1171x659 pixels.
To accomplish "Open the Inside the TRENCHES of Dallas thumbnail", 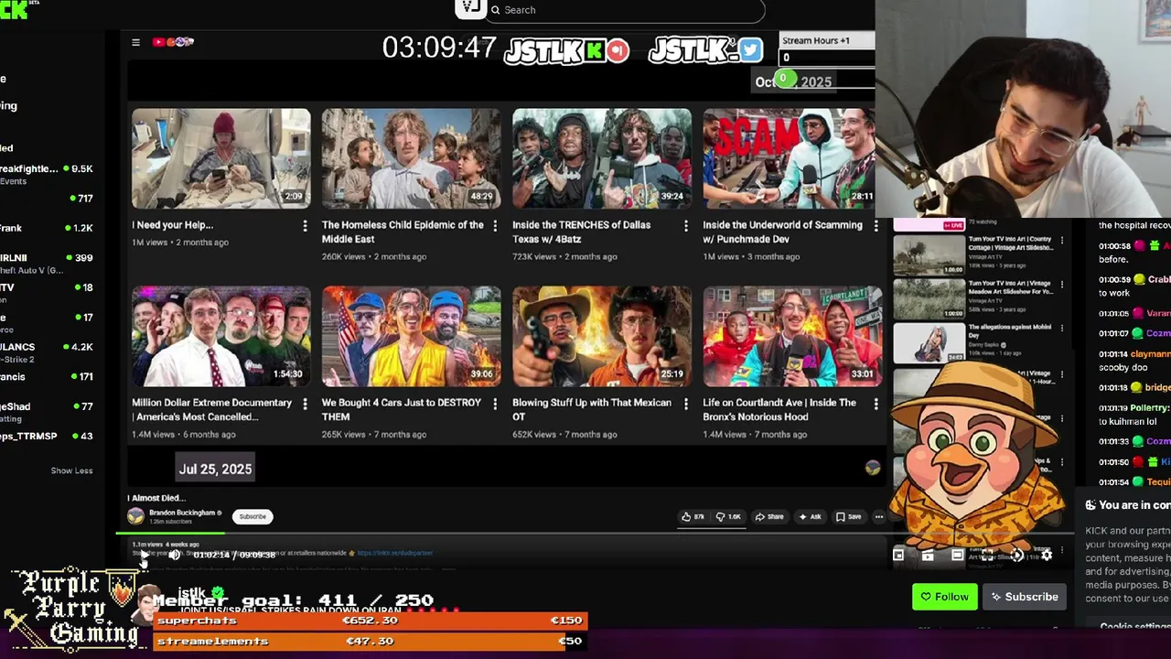I will click(601, 158).
